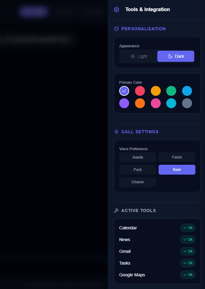Image resolution: width=205 pixels, height=289 pixels.
Task: Select the Charon voice
Action: click(x=137, y=182)
